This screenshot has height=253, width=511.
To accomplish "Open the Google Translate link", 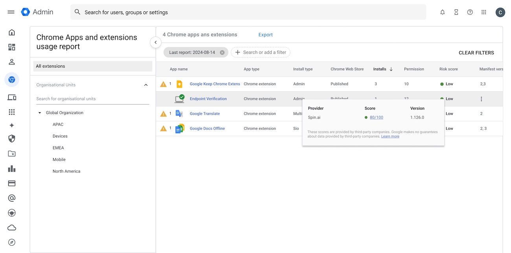I will point(205,114).
